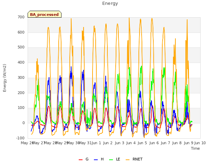Click the Jun 9 x-axis date label
221x166 pixels.
pyautogui.click(x=189, y=143)
